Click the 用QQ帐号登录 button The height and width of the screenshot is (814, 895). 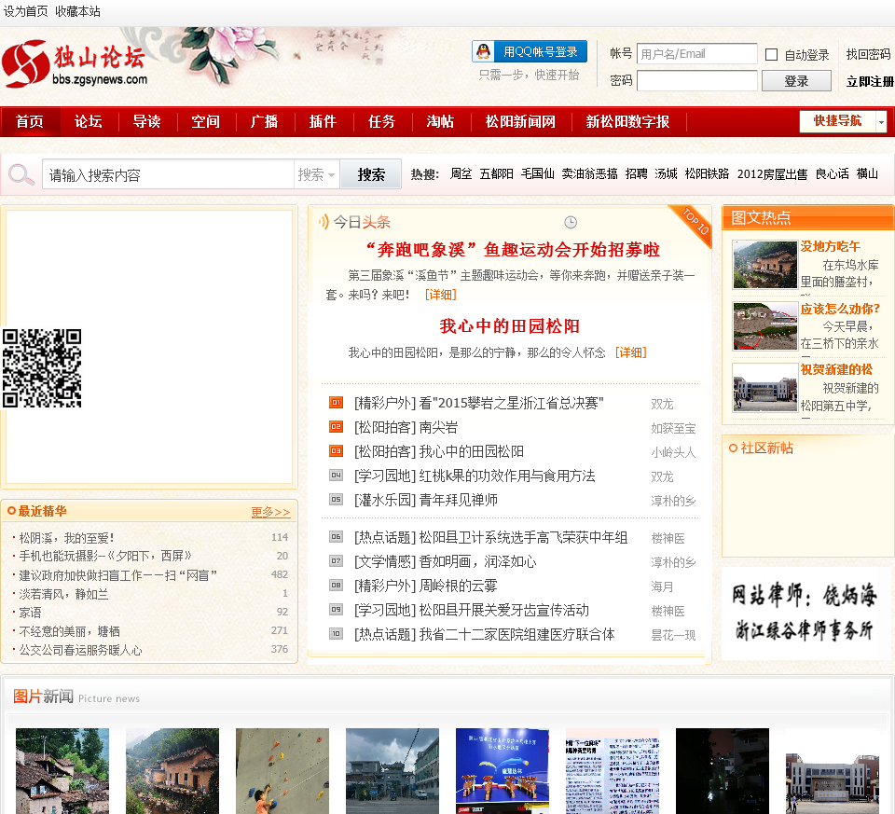tap(530, 51)
